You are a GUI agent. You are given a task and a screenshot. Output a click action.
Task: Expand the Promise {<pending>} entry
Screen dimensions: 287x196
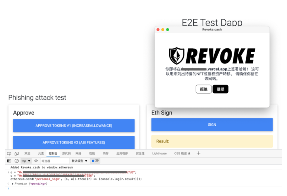[12, 184]
